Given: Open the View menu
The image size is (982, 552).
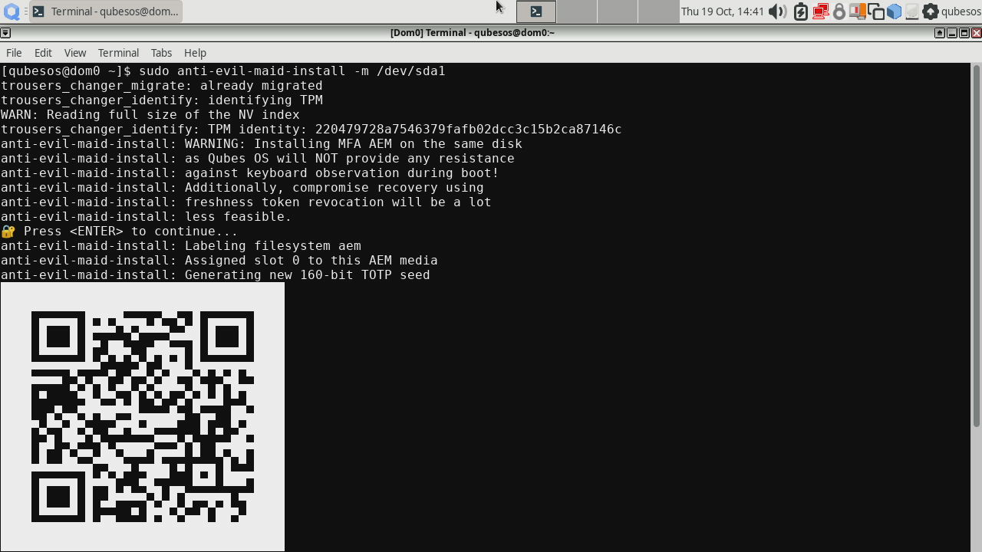Looking at the screenshot, I should click(75, 53).
